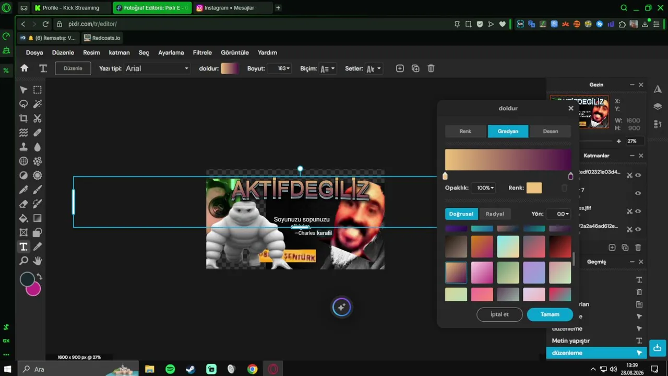Select the Lasso tool

point(23,104)
